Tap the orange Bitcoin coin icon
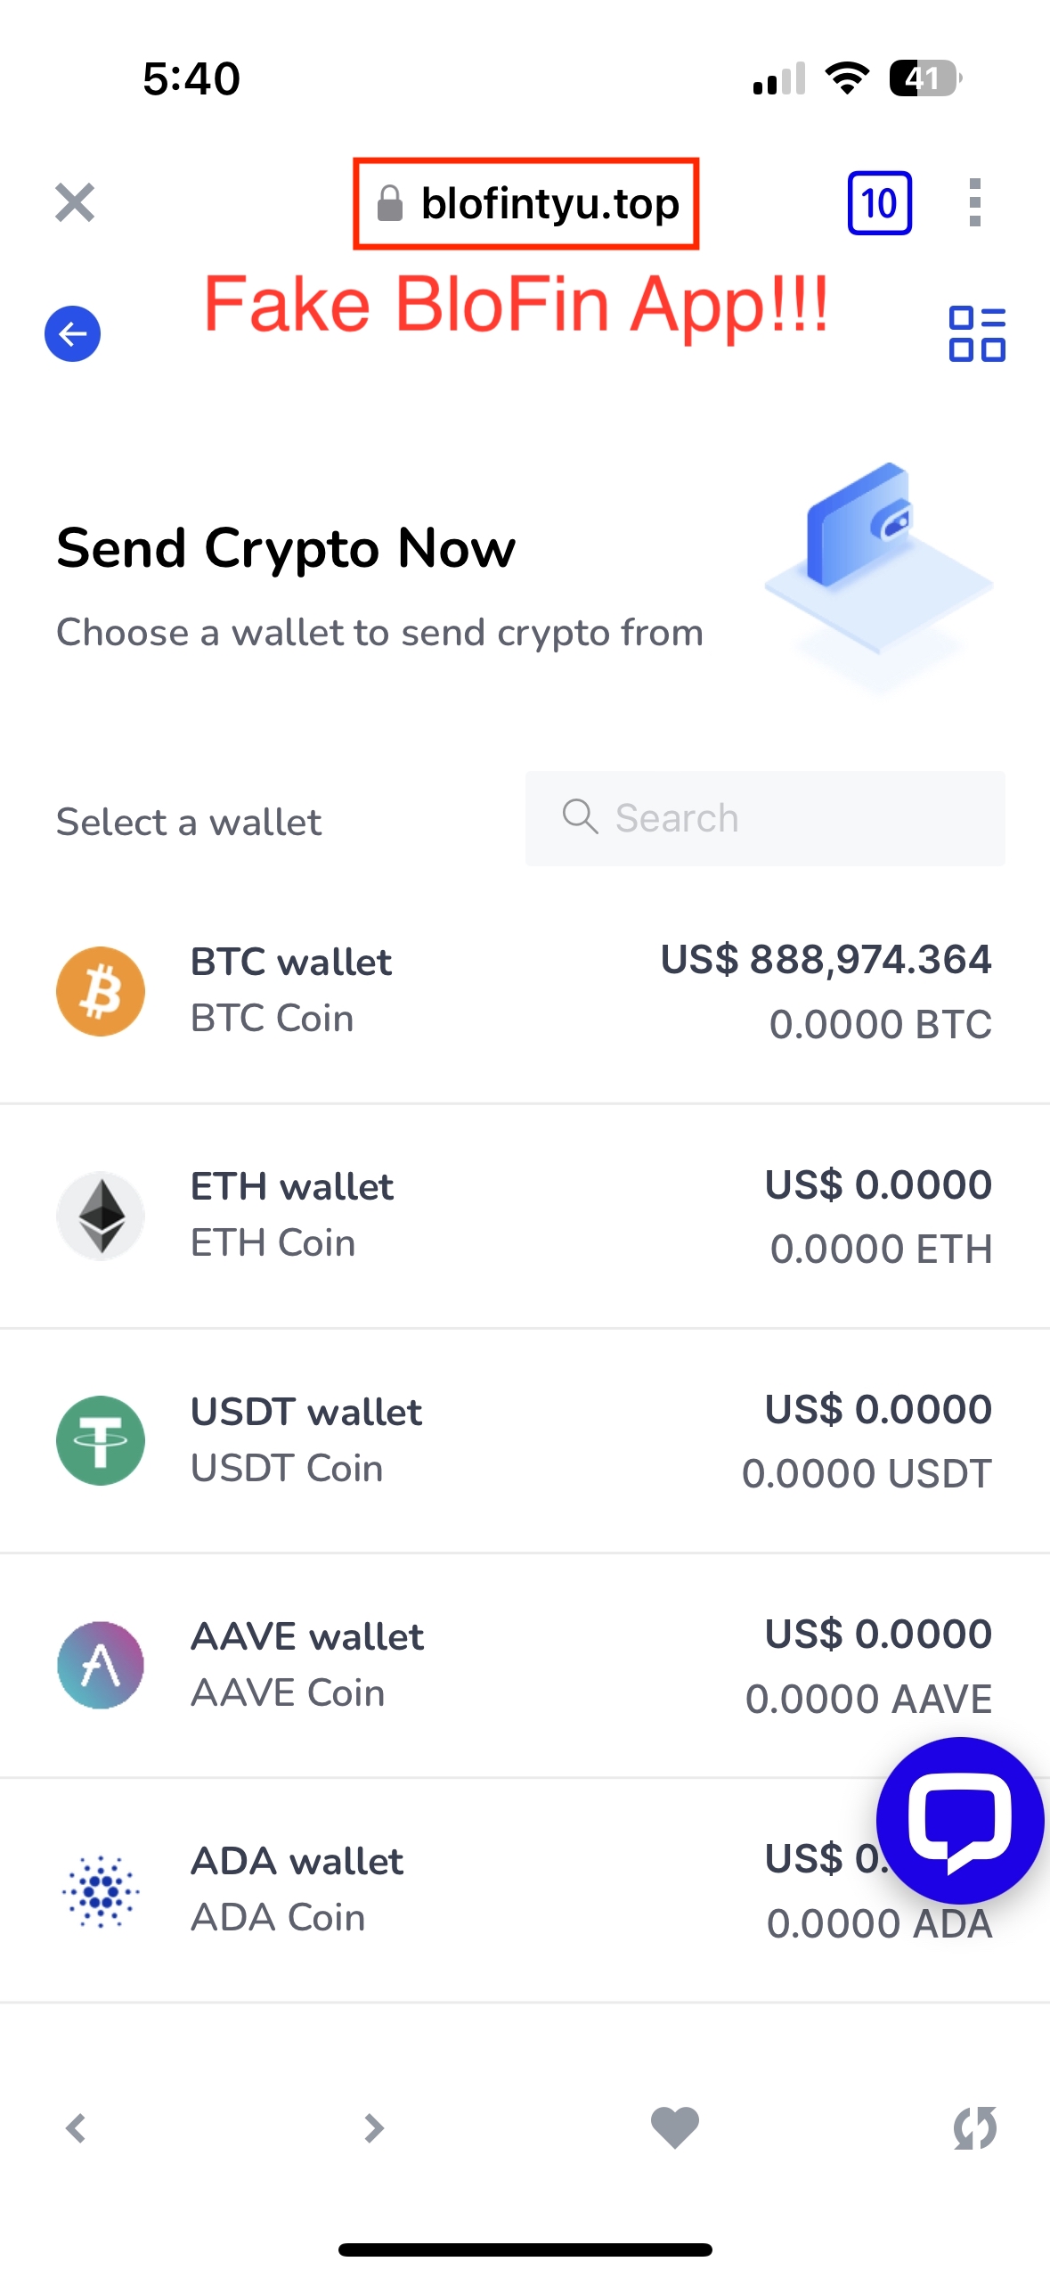 [x=101, y=991]
